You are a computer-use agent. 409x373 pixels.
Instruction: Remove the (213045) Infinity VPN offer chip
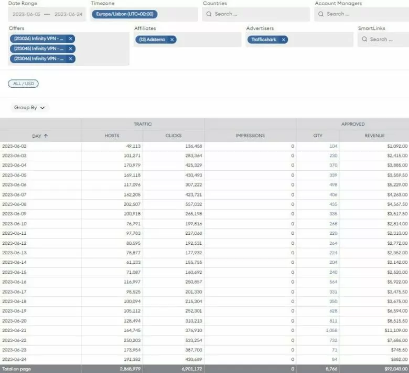click(70, 48)
